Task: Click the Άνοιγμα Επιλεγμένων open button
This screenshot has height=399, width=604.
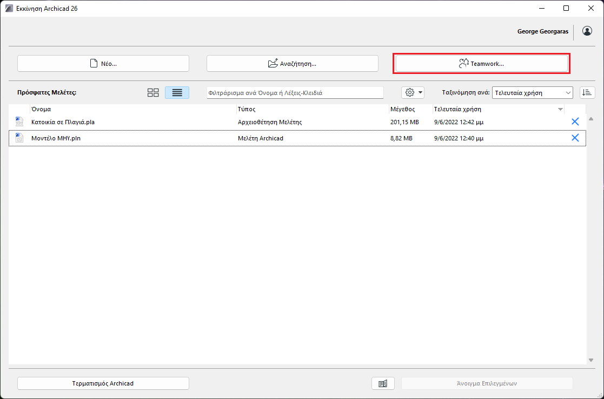Action: click(x=487, y=383)
